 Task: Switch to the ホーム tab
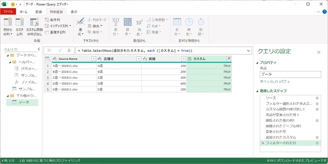pos(23,12)
